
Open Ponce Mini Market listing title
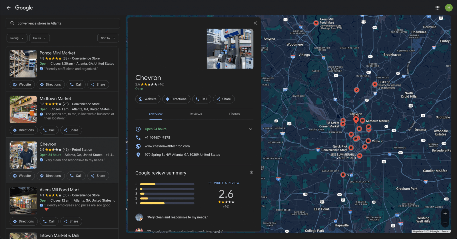(x=57, y=53)
